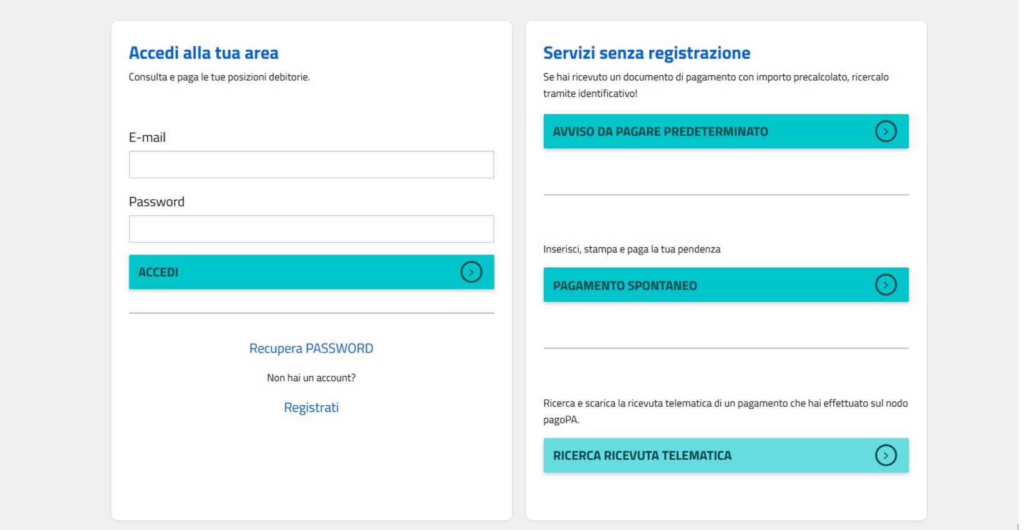Click the "Ricerca e scarica la ricevuta telematica" description
The width and height of the screenshot is (1029, 530).
point(725,403)
